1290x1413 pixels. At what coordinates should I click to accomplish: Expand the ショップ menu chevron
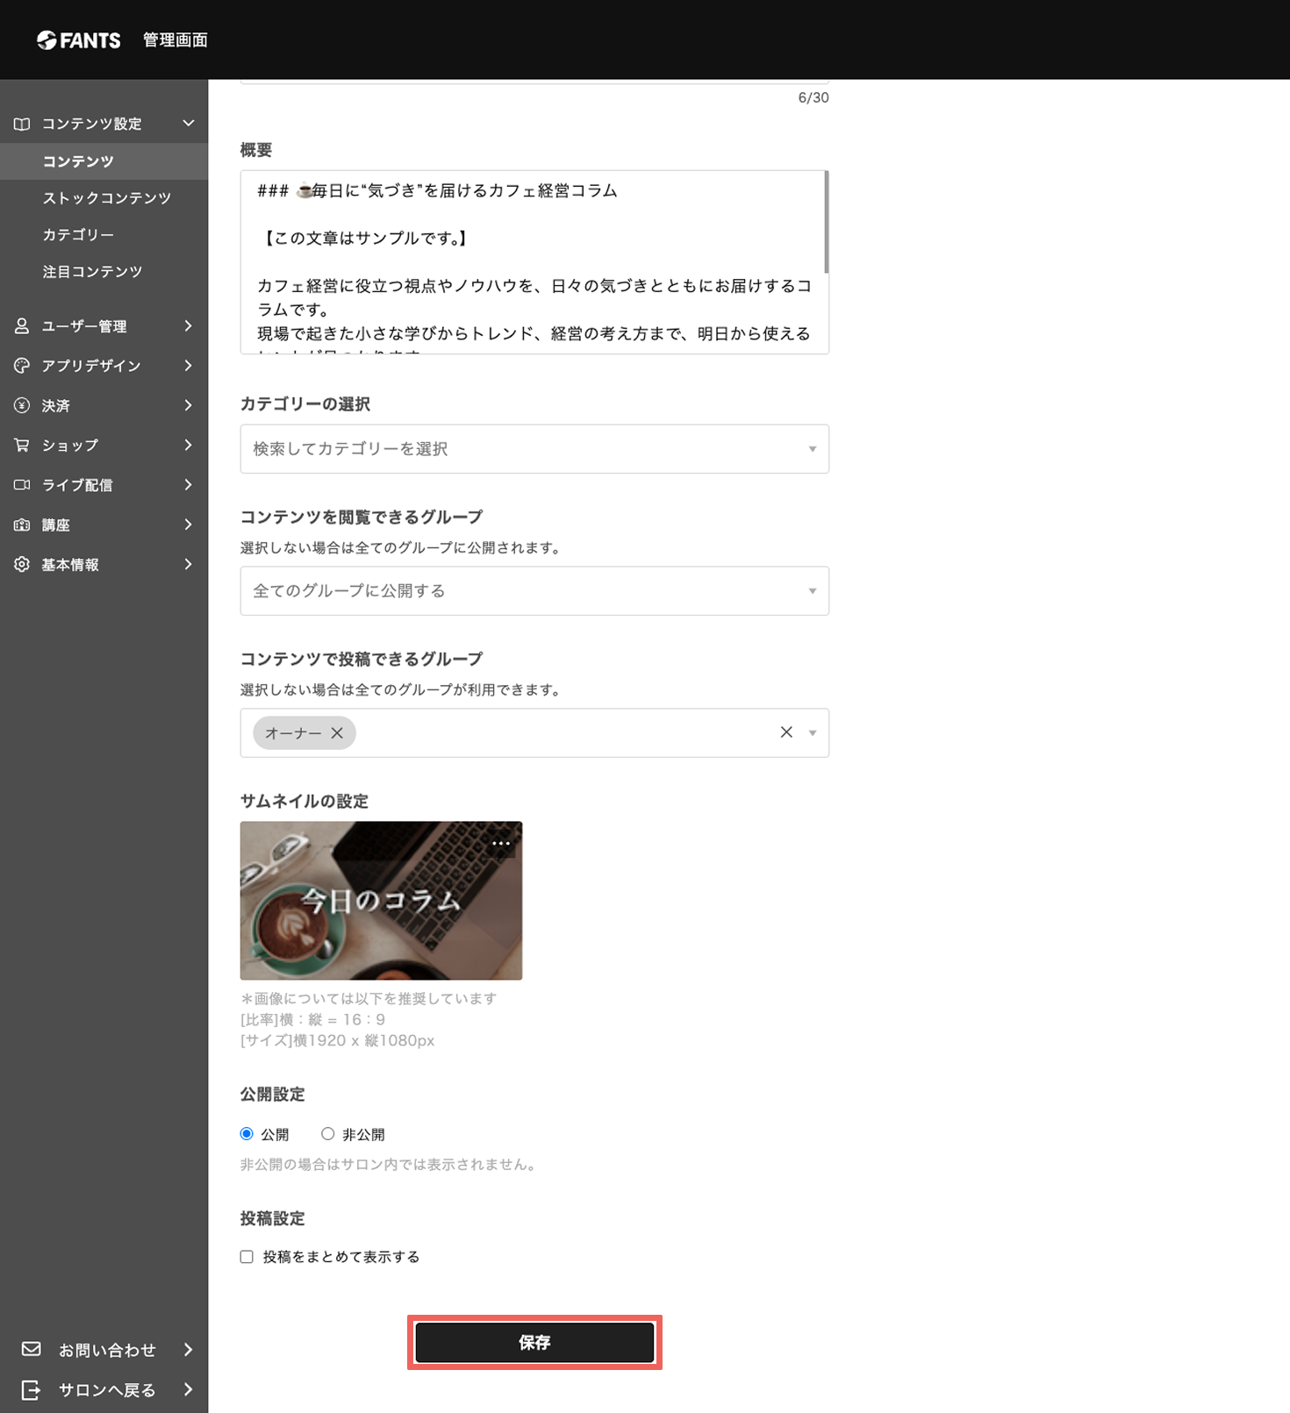pyautogui.click(x=189, y=446)
